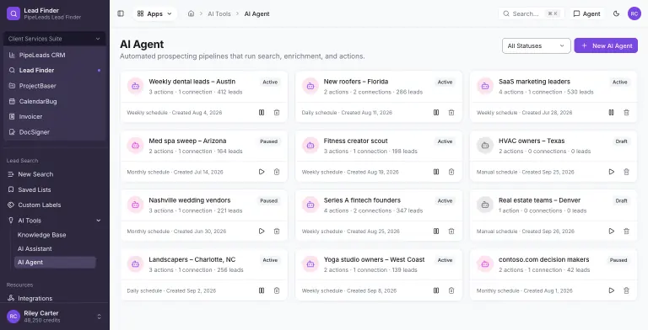Delete the SaaS marketing leaders agent
The height and width of the screenshot is (330, 648).
627,113
